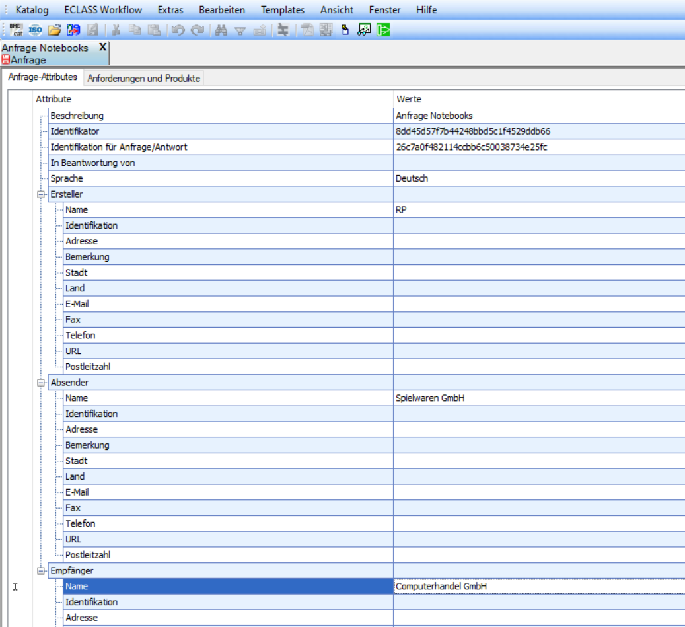Viewport: 685px width, 627px height.
Task: Collapse the Ersteller tree node
Action: tap(42, 194)
